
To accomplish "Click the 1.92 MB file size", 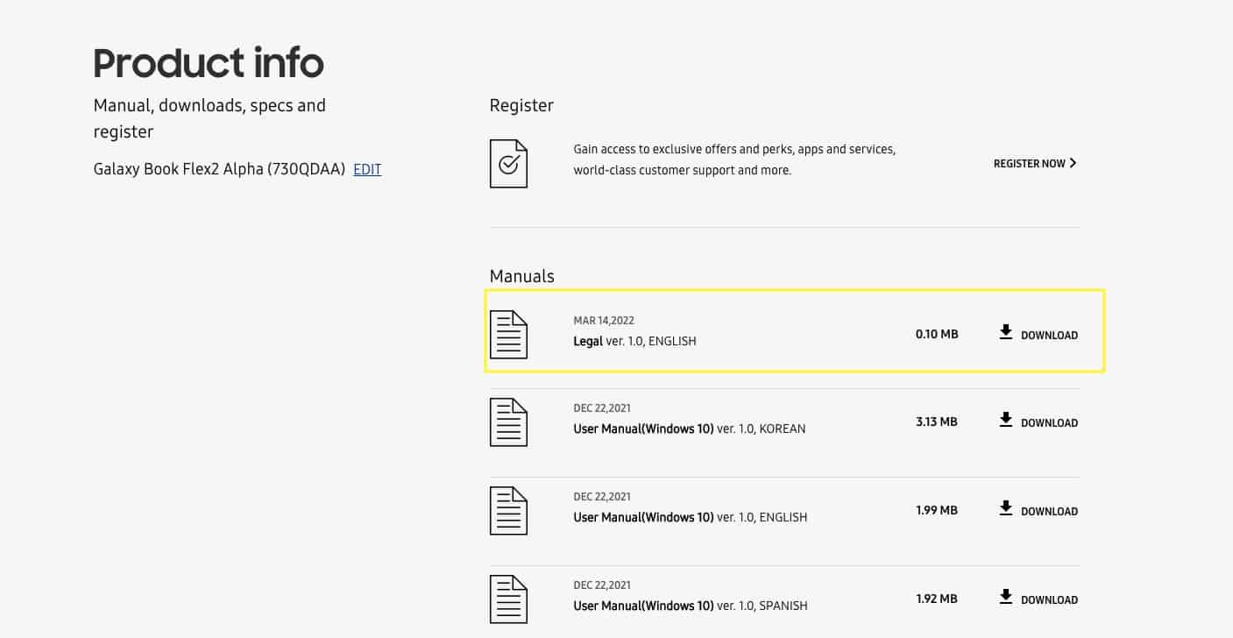I will click(937, 599).
